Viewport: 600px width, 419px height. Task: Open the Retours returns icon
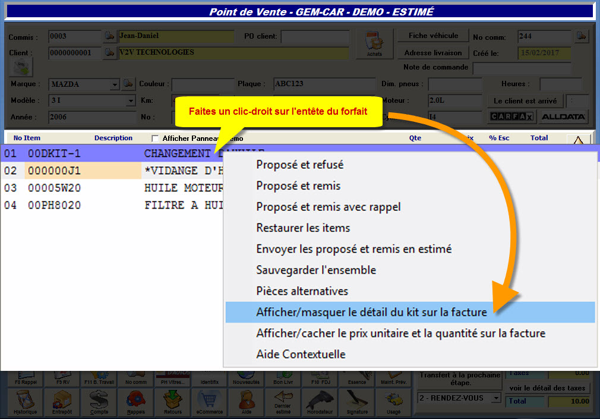[x=173, y=402]
